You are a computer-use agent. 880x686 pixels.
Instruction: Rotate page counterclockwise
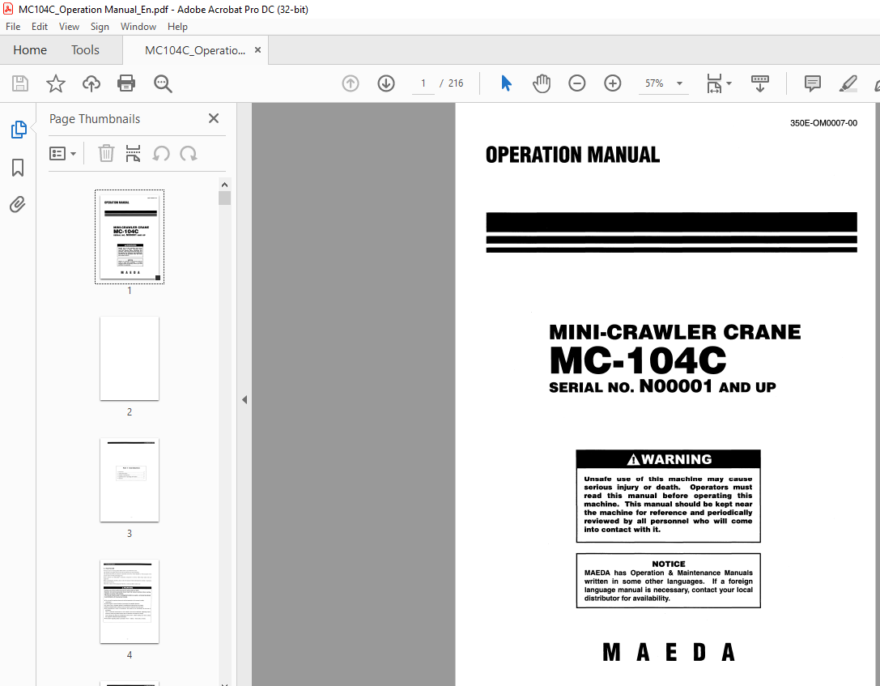click(x=161, y=153)
